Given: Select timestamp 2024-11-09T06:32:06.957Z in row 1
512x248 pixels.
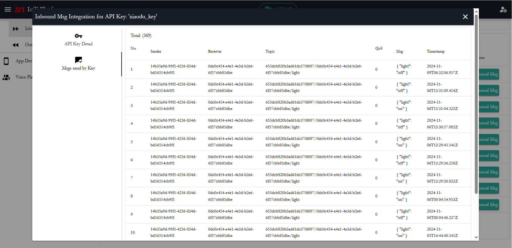Looking at the screenshot, I should [442, 70].
